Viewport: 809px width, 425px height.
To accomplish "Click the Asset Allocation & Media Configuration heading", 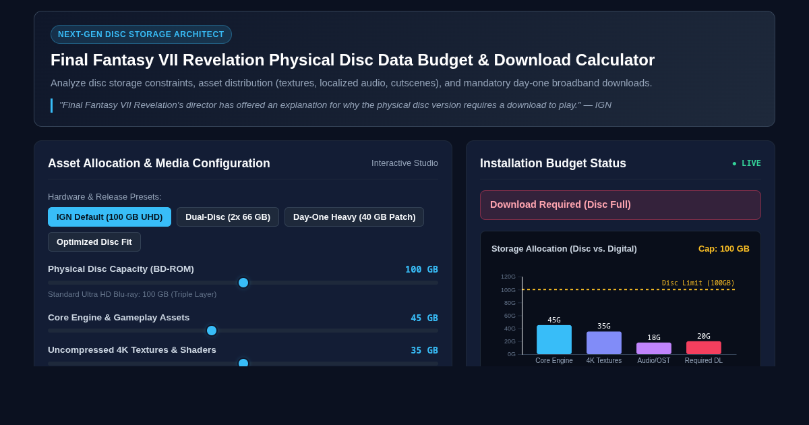I will pyautogui.click(x=159, y=163).
